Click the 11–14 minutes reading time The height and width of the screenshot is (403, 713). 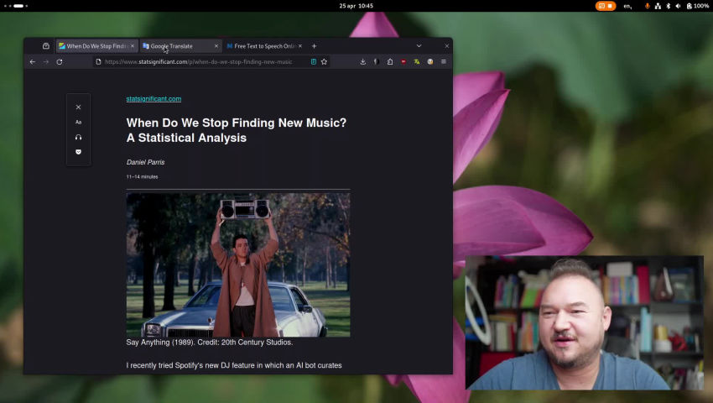click(143, 176)
